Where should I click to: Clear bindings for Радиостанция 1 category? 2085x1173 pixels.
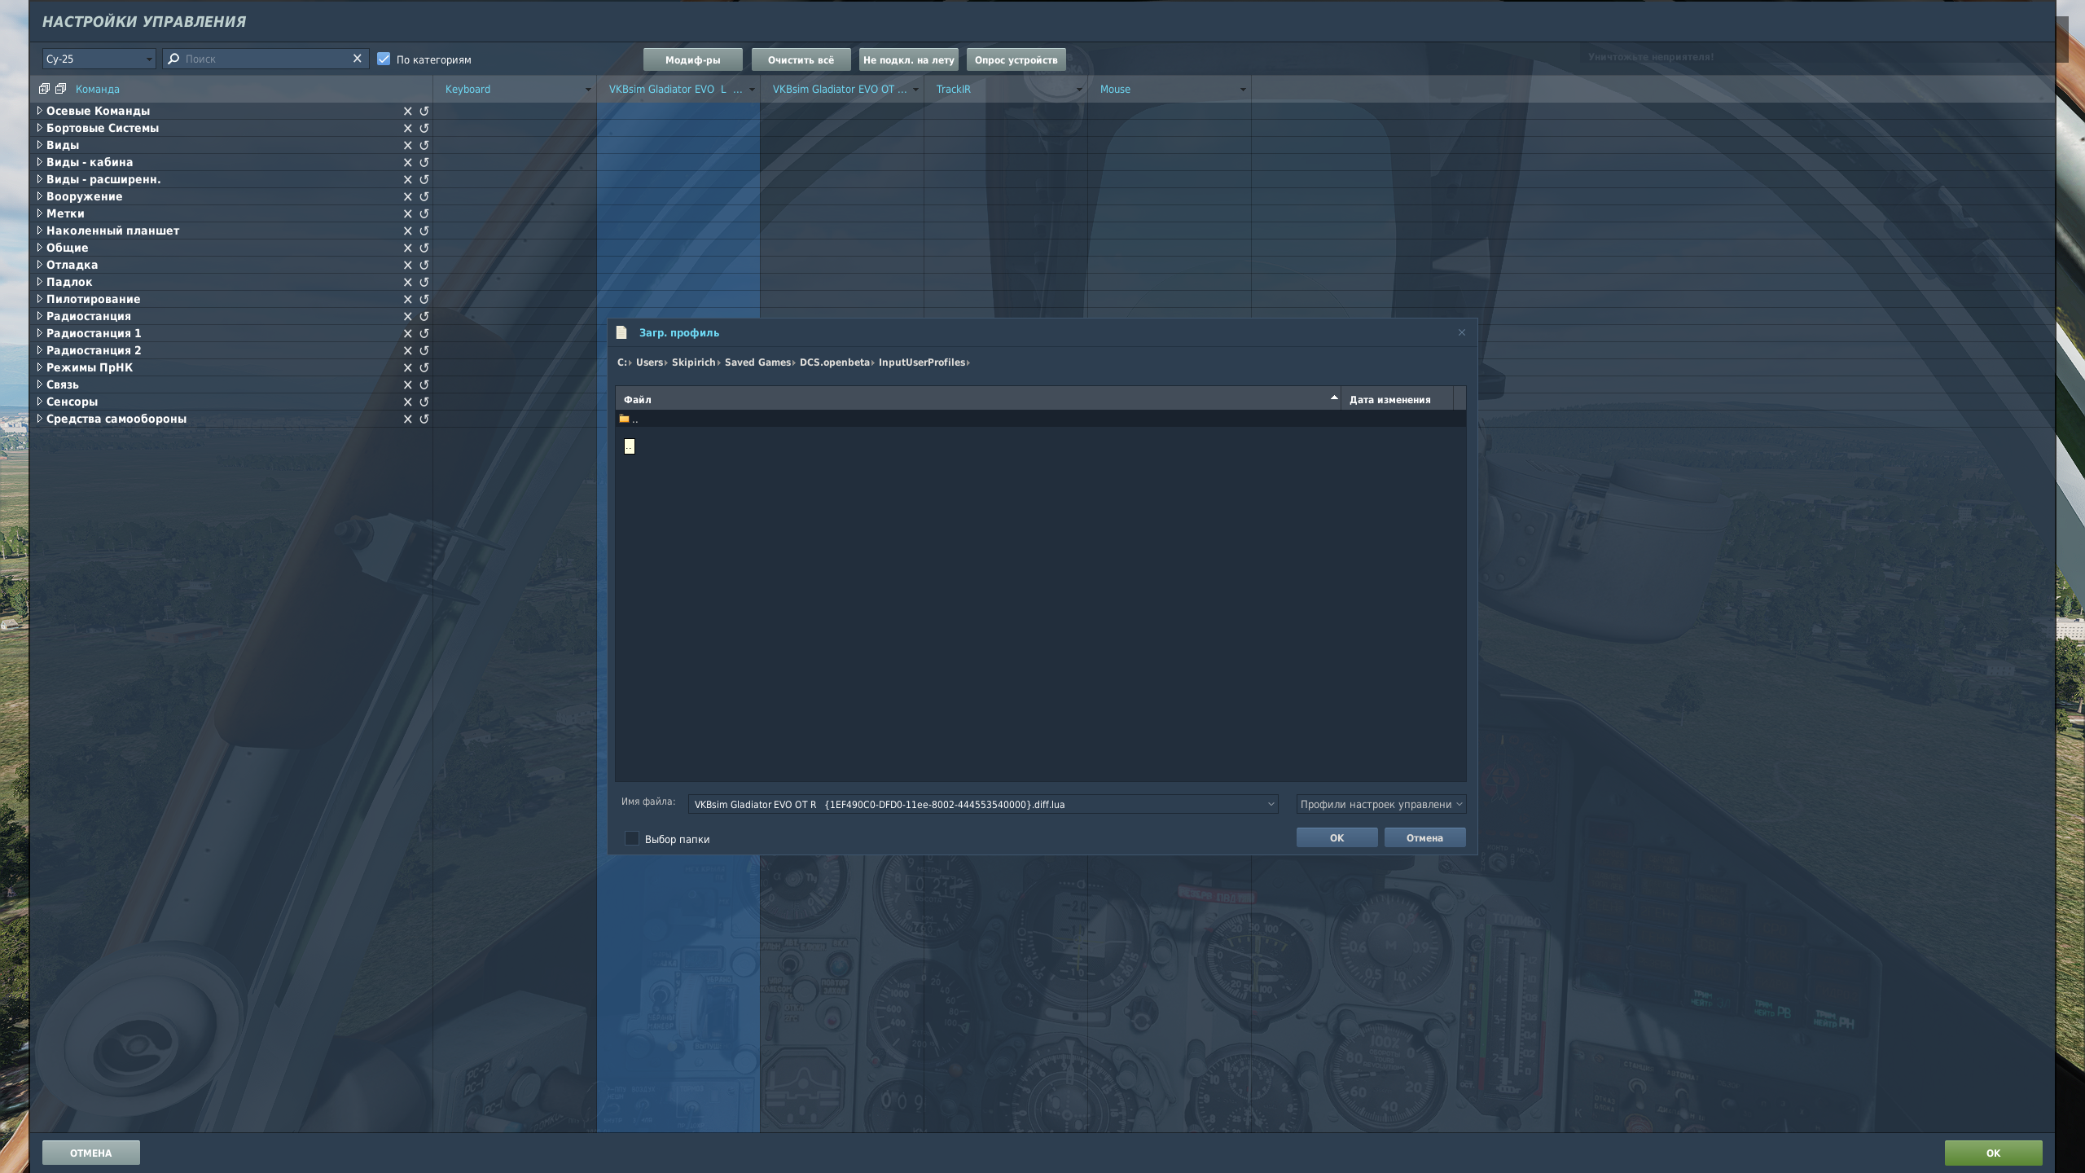point(407,333)
